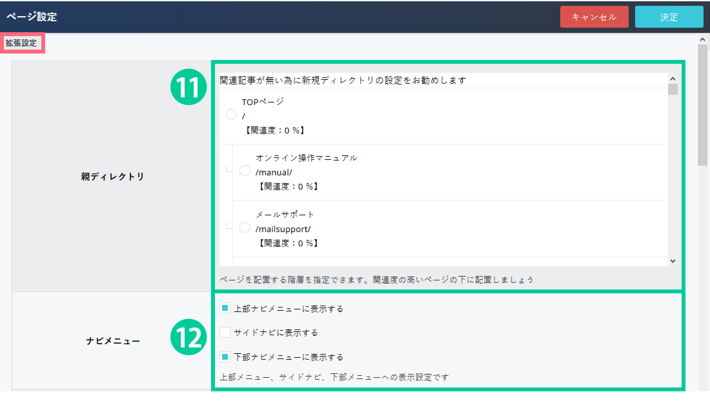710x401 pixels.
Task: Click the directory list scroll-up arrow
Action: coord(673,78)
